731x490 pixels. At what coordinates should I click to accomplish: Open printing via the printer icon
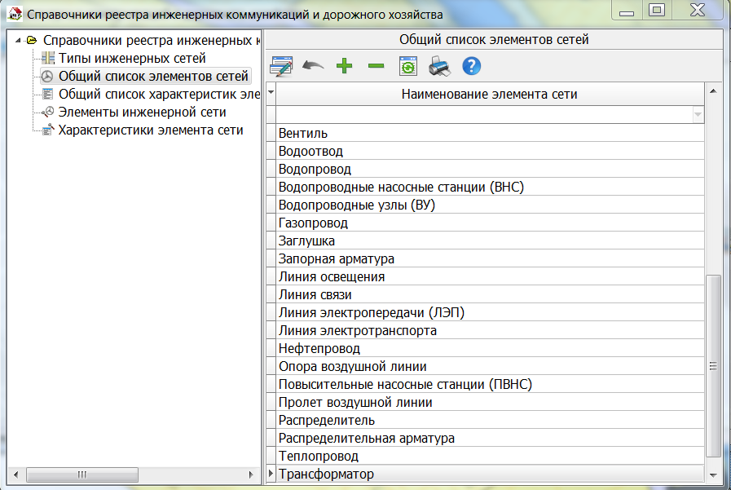pyautogui.click(x=439, y=66)
